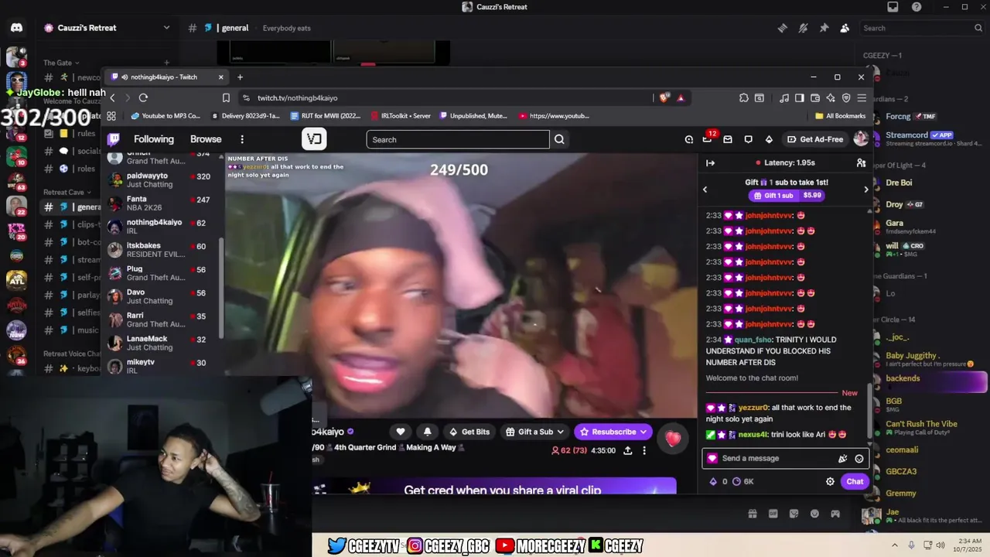Screen dimensions: 990x557
Task: Open All Bookmarks folder
Action: tap(840, 116)
